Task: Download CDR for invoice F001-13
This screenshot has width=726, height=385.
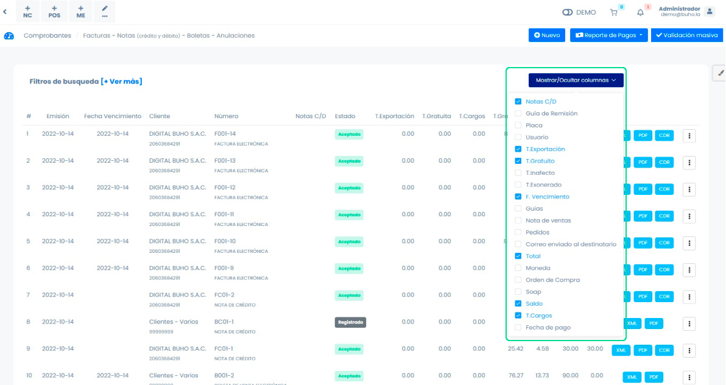Action: (664, 163)
